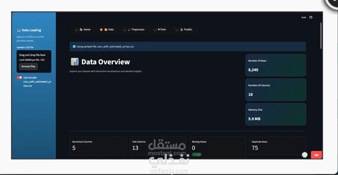Click the Fork link
The height and width of the screenshot is (175, 338).
[x=304, y=18]
